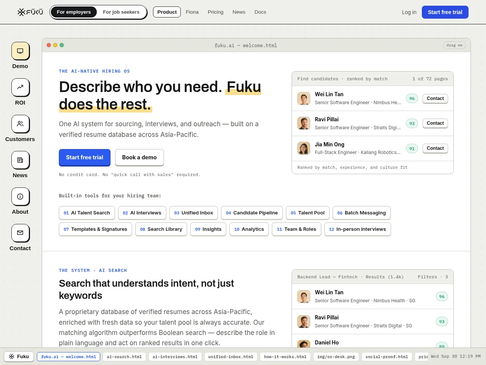
Task: Switch to unified-inbox.html taskbar tab
Action: pos(230,357)
